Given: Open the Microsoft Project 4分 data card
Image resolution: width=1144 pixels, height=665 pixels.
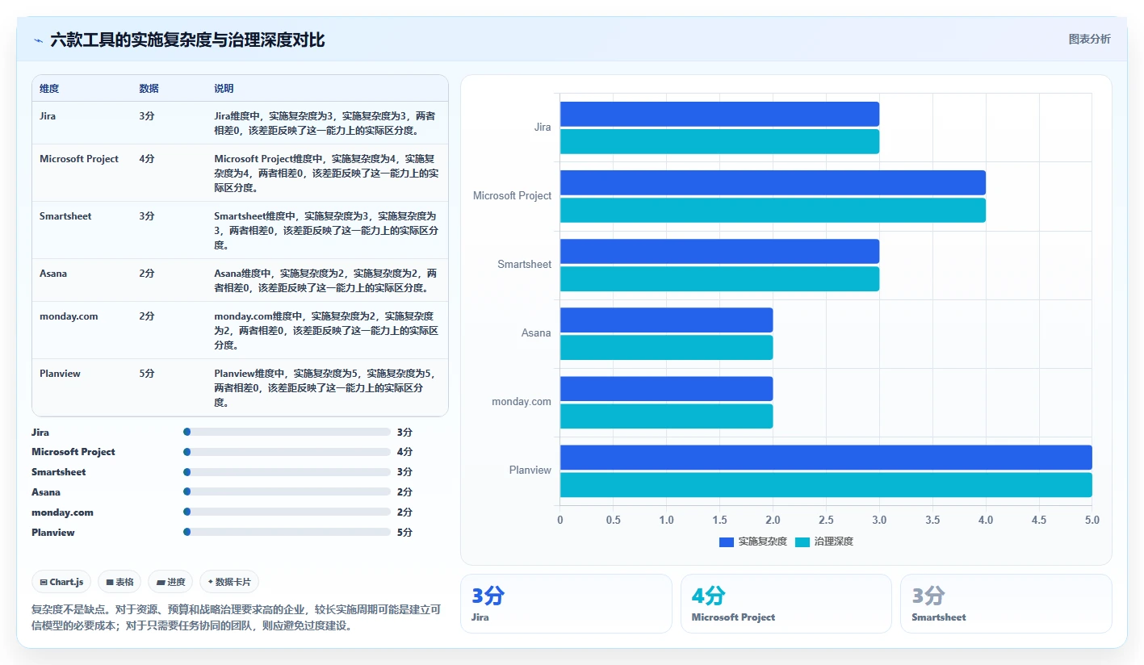Looking at the screenshot, I should (x=786, y=604).
